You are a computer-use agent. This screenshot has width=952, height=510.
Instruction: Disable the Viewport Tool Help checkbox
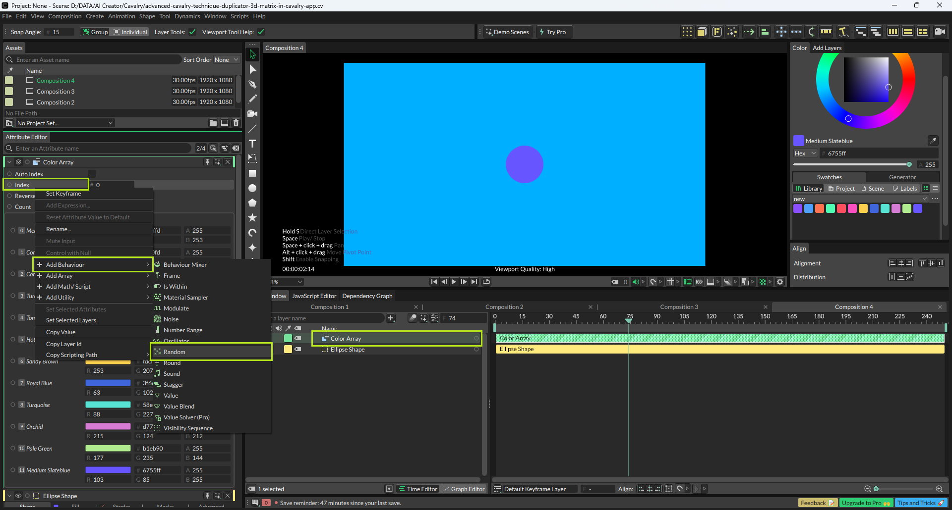tap(261, 32)
